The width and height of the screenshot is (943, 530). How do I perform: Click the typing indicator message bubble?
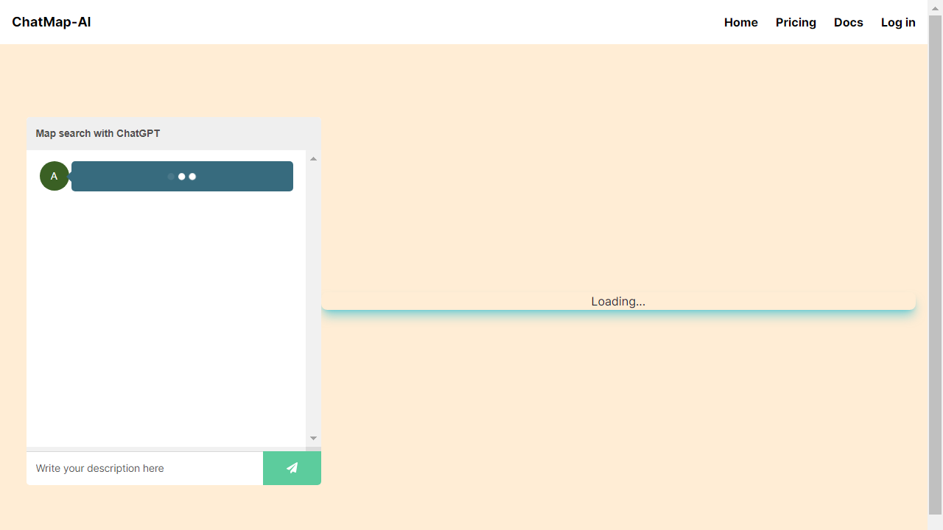[182, 177]
